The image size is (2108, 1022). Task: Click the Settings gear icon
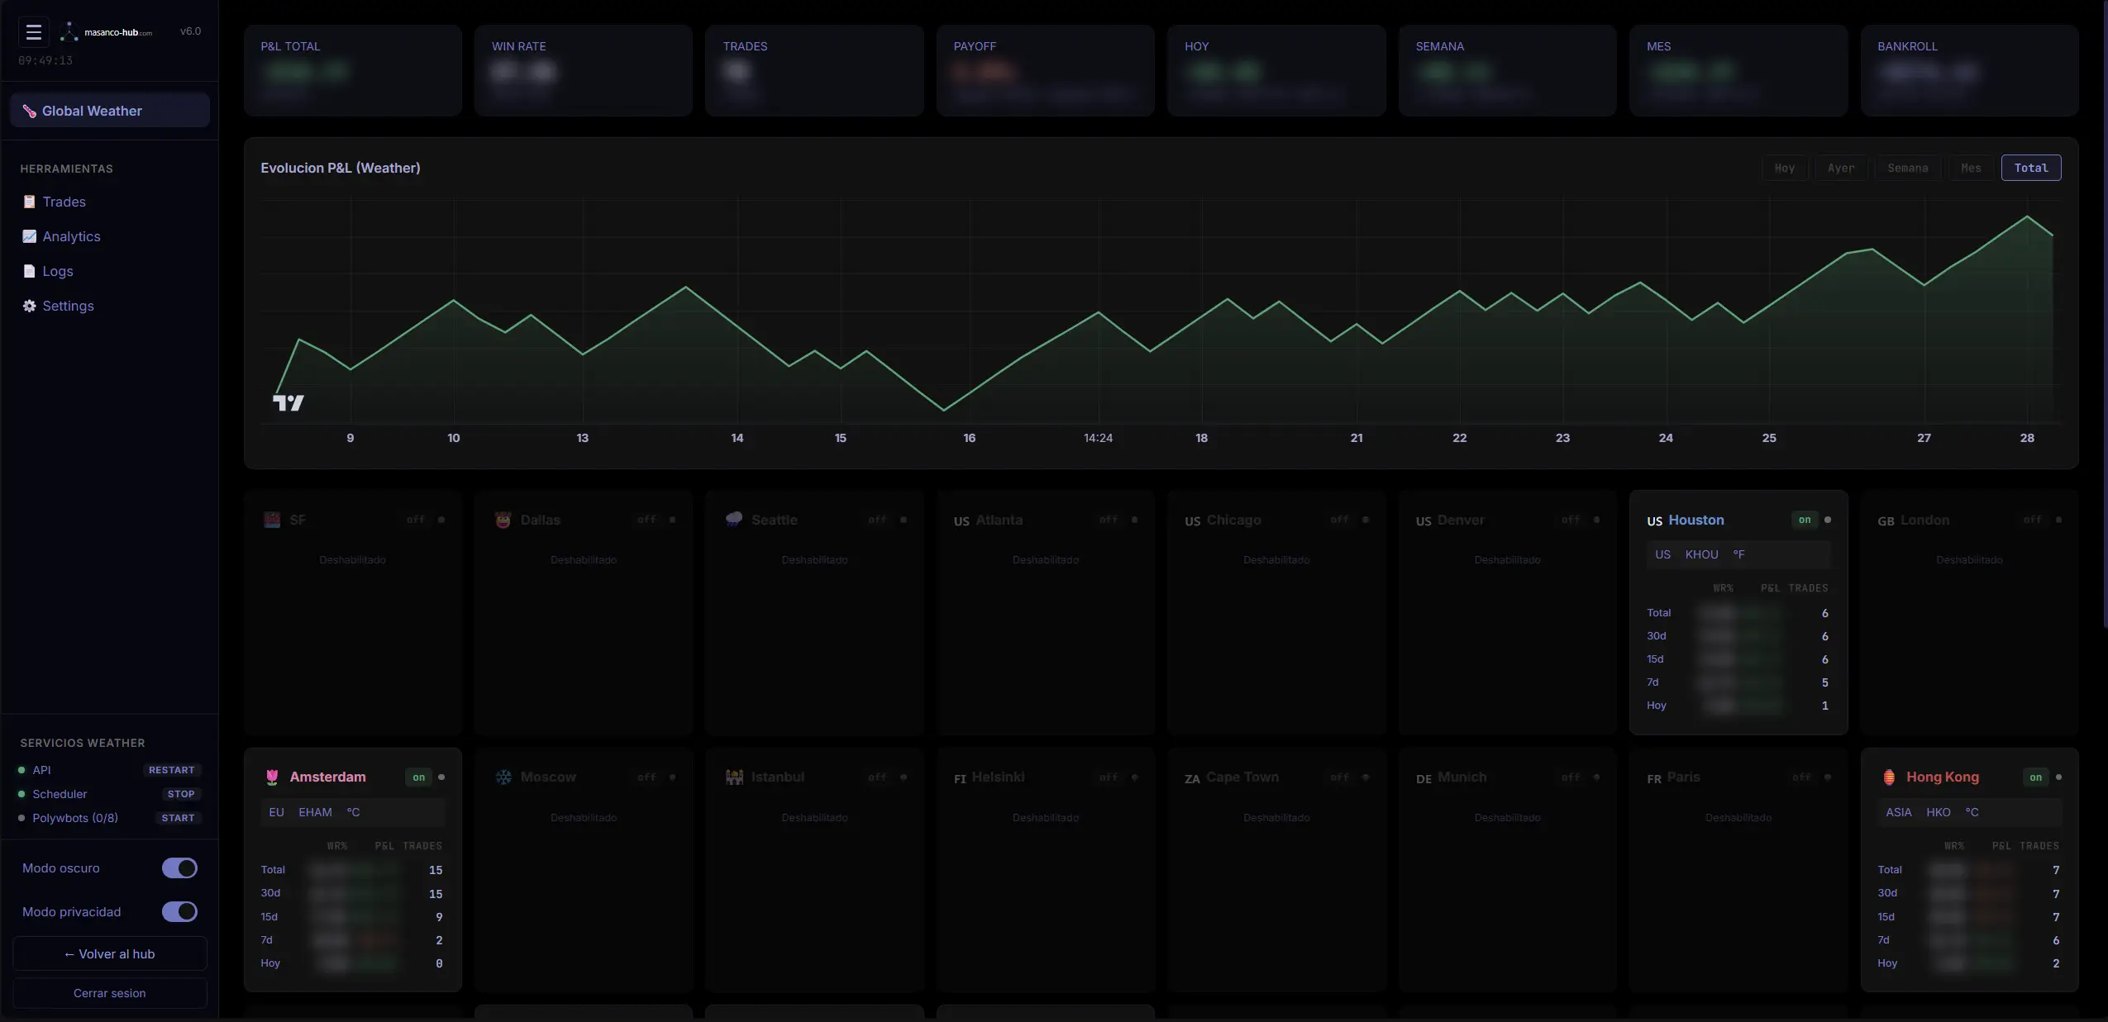click(x=29, y=306)
